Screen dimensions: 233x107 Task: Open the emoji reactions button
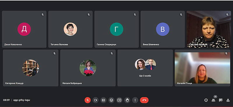coord(111,100)
